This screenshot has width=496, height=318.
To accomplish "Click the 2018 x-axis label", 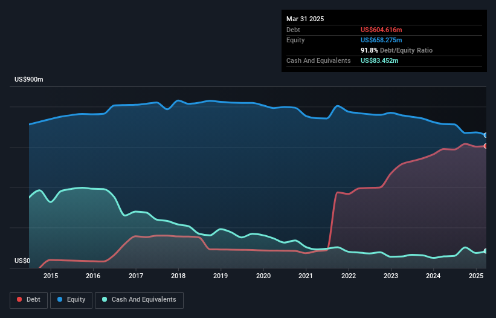I will [178, 276].
